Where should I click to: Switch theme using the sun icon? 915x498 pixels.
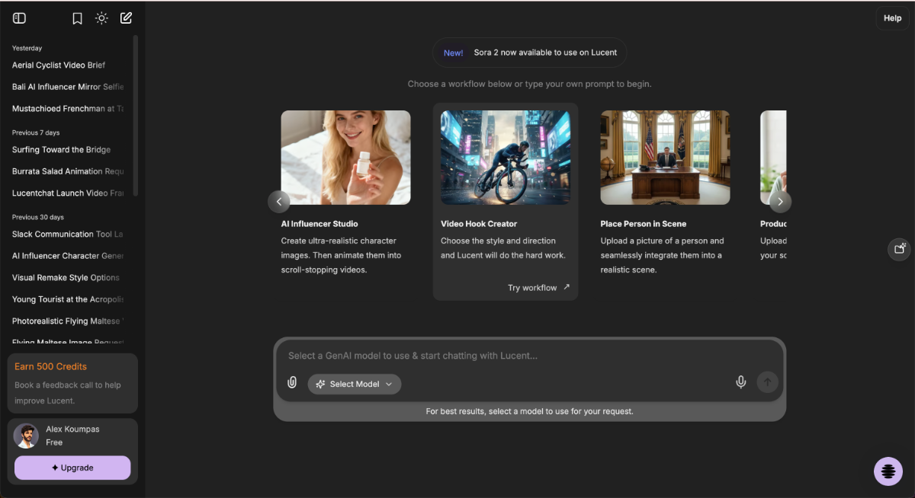[x=101, y=18]
